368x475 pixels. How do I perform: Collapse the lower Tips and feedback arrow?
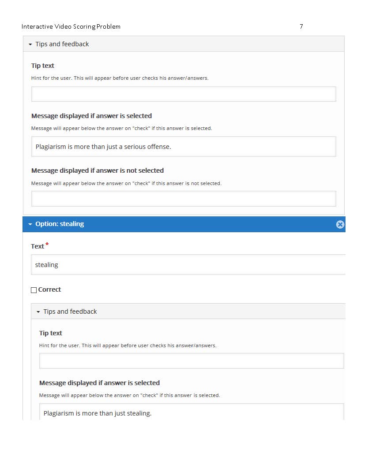[38, 312]
